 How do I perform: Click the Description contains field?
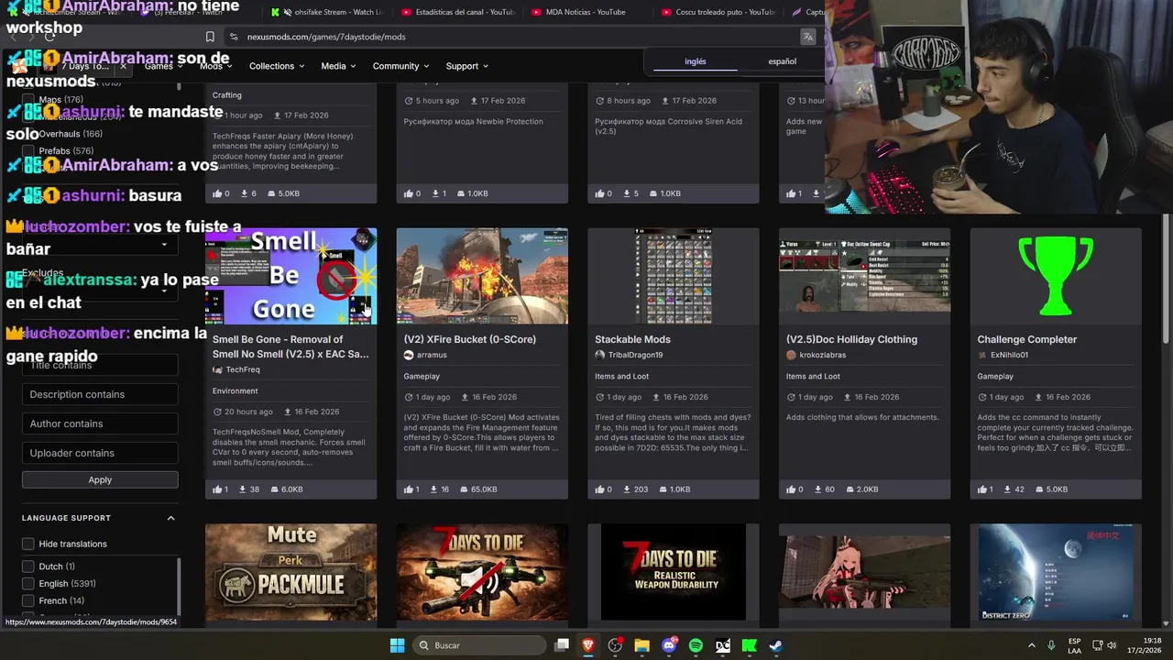pyautogui.click(x=100, y=394)
